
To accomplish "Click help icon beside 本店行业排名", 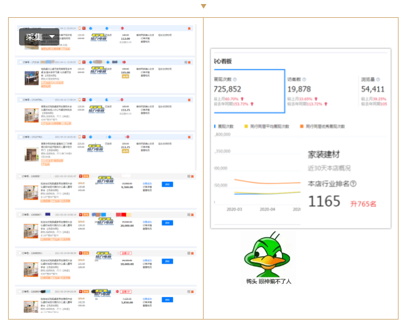I will (x=354, y=184).
